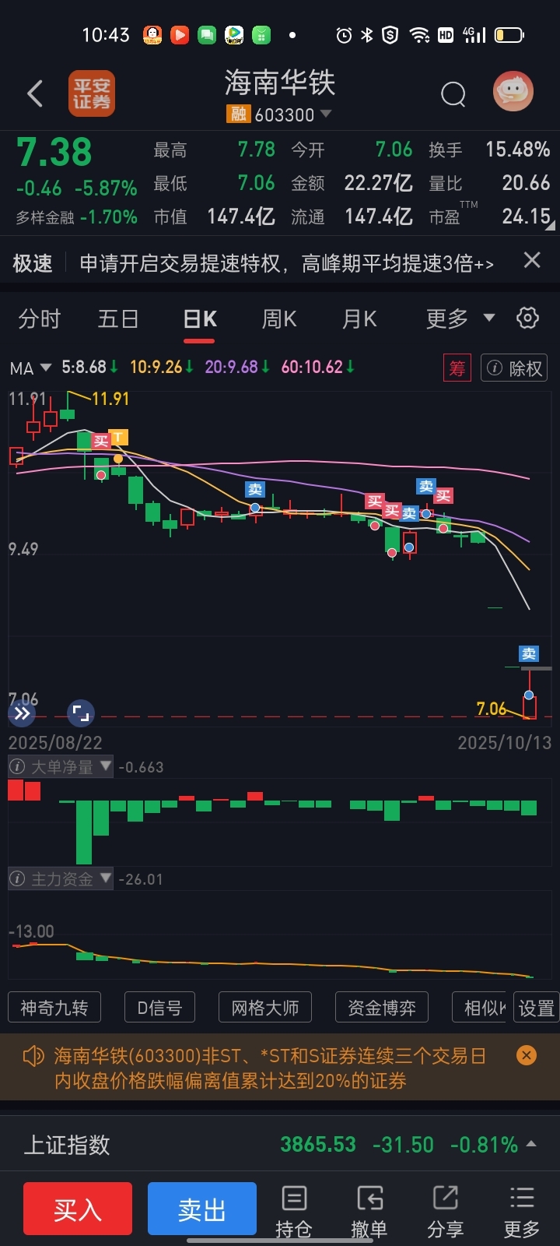Tap the 市值 147.4亿 value
This screenshot has height=1246, width=560.
[241, 216]
